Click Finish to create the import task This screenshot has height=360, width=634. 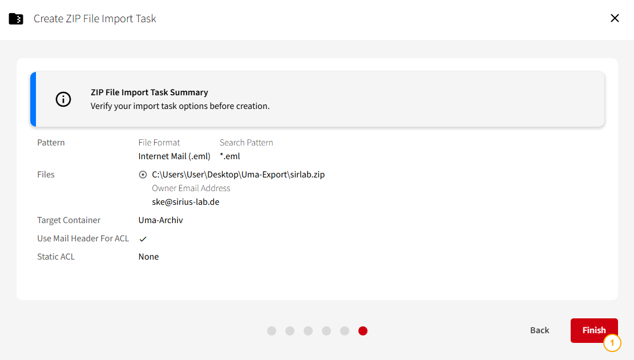[594, 330]
